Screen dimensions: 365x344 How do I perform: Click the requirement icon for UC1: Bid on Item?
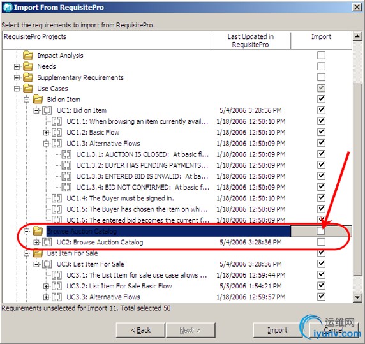click(47, 110)
